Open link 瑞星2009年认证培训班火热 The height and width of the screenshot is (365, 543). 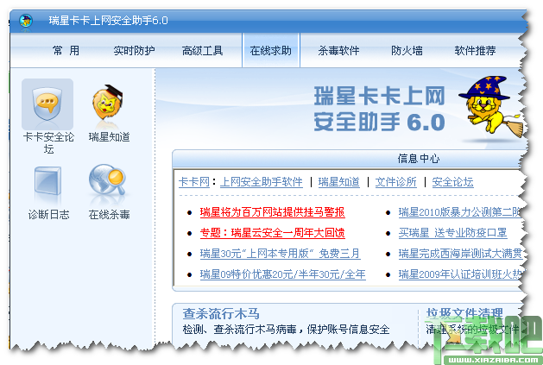coord(460,274)
